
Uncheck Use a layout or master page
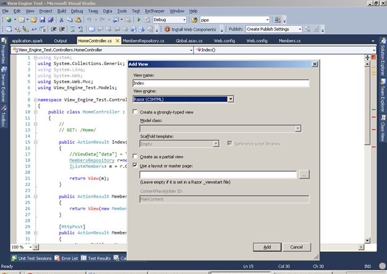tap(135, 166)
